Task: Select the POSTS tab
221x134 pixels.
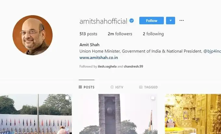Action: (x=86, y=87)
